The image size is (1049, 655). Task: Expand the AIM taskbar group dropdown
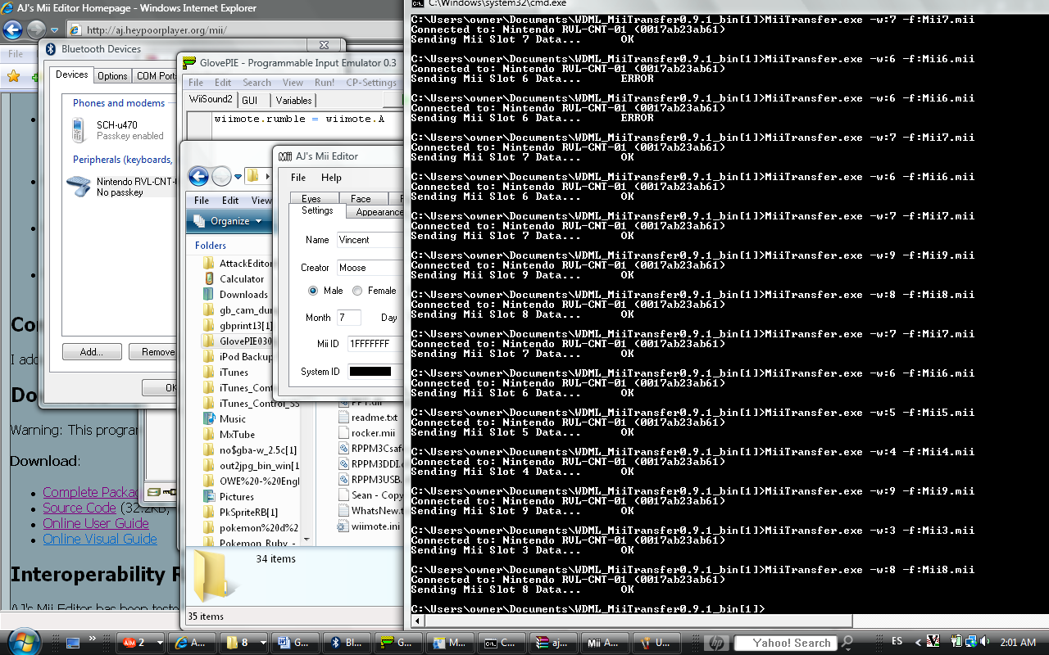click(x=160, y=643)
